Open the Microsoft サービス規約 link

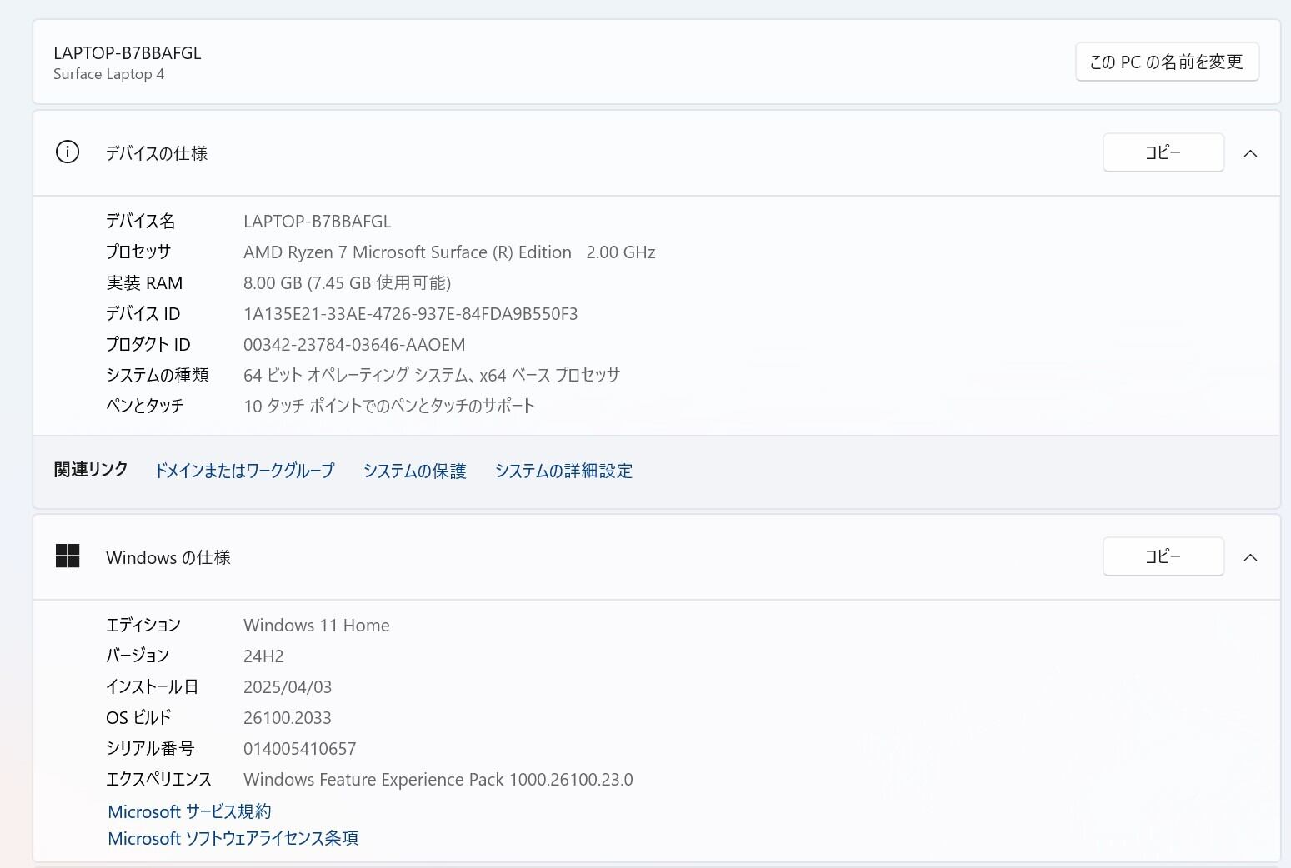pos(190,811)
